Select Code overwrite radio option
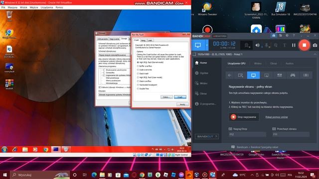This screenshot has height=179, width=319. (x=138, y=70)
